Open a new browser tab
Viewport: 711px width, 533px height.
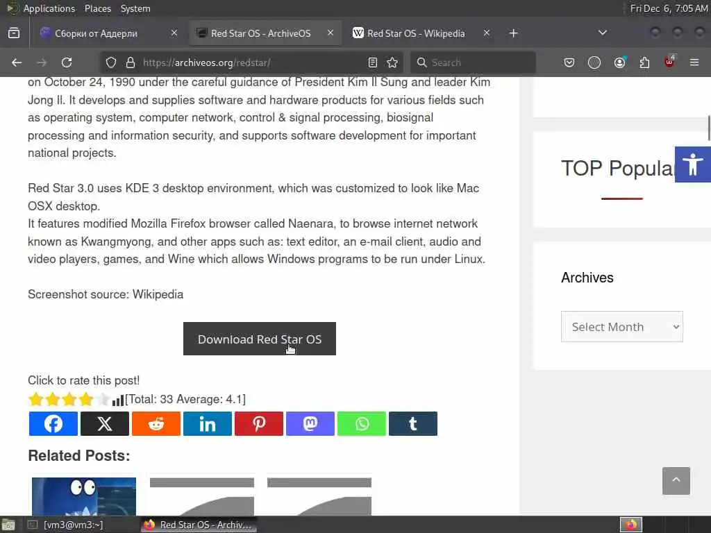click(513, 33)
